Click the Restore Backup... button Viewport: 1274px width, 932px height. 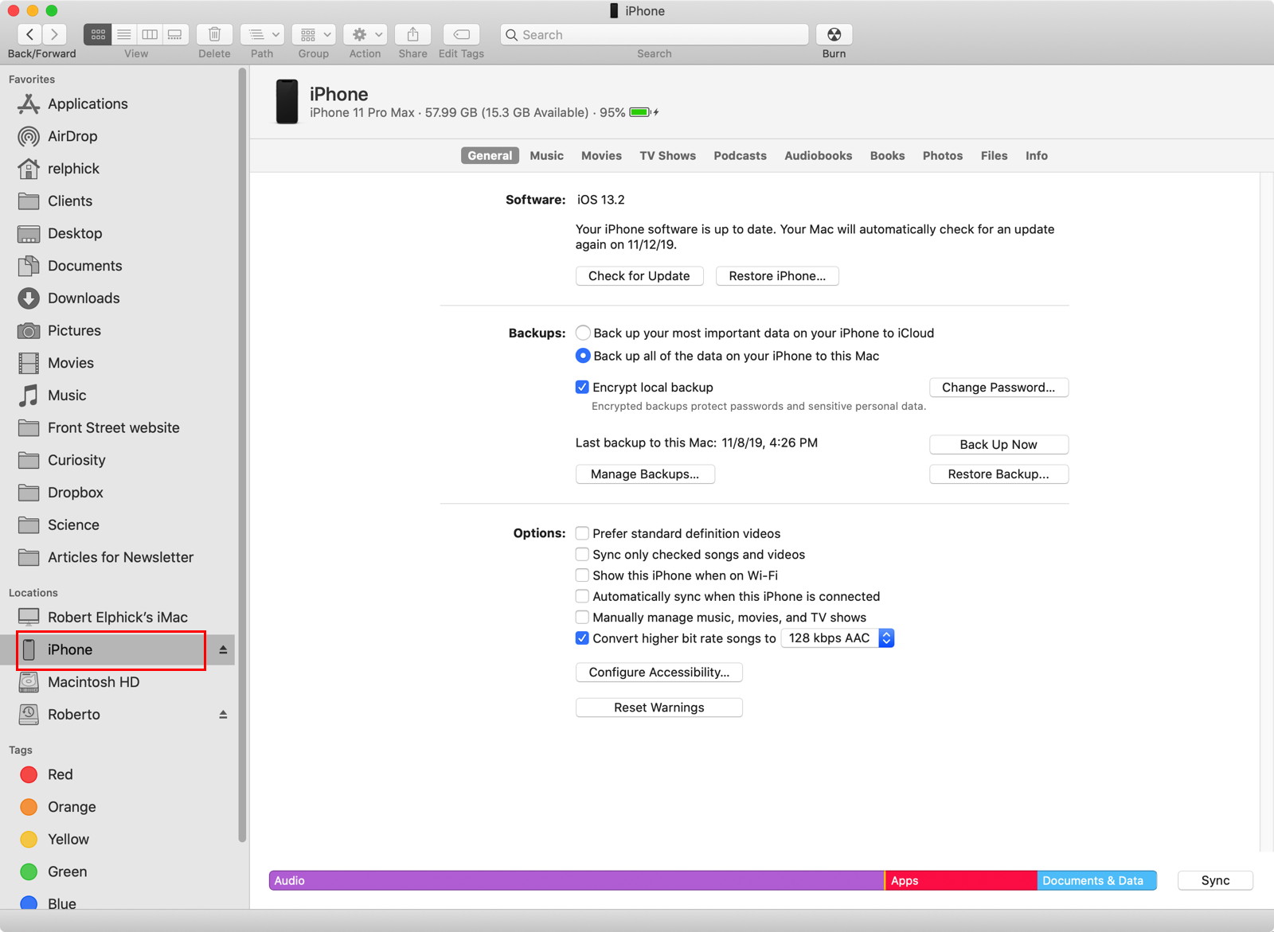tap(998, 474)
